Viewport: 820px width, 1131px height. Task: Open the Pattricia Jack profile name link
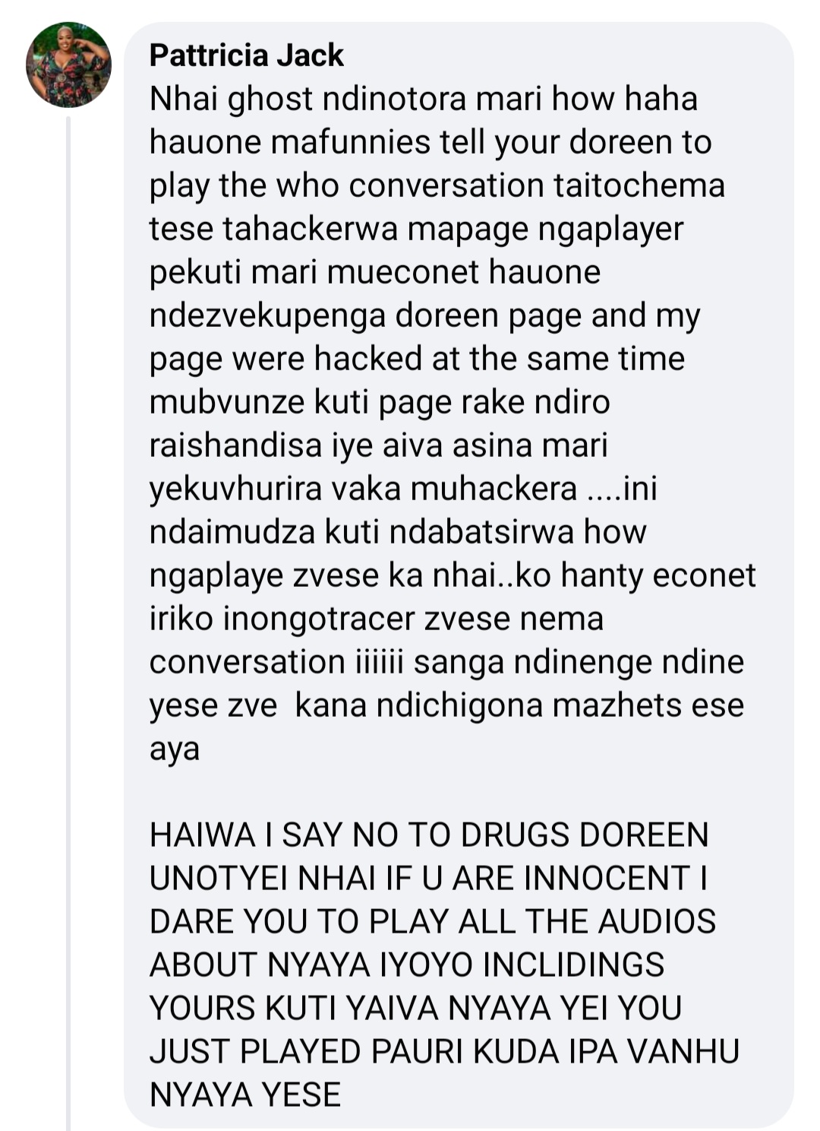click(246, 55)
